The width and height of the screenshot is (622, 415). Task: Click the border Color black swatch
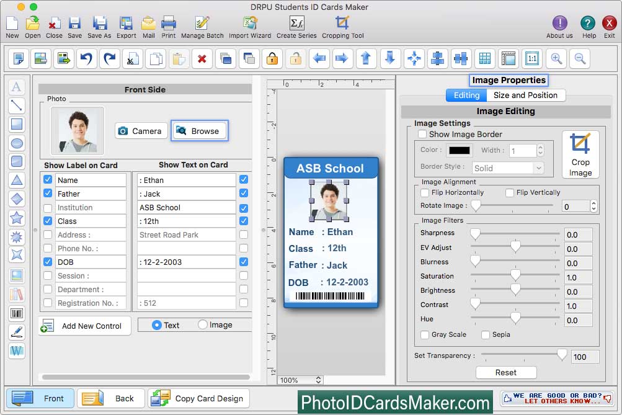click(460, 150)
